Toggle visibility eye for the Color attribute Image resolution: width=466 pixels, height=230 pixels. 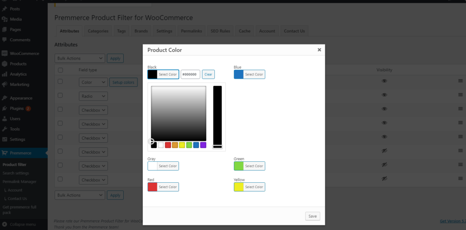pyautogui.click(x=385, y=81)
